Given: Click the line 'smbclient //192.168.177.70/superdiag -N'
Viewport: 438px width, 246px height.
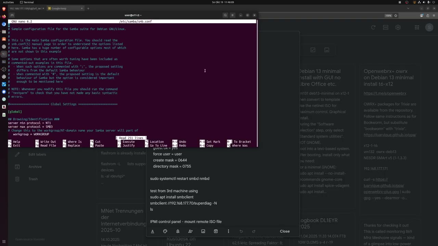Looking at the screenshot, I should tap(183, 203).
